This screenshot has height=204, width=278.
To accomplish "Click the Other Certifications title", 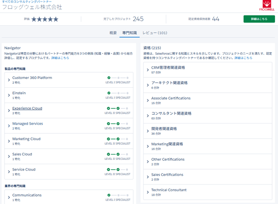I will click(x=168, y=159).
